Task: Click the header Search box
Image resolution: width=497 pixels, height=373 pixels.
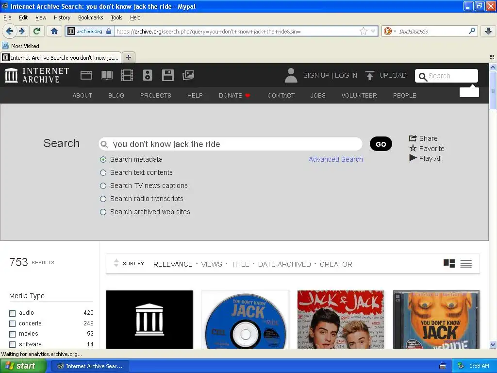Action: (447, 76)
